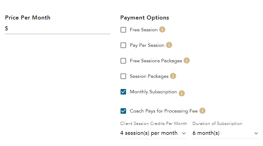Screen dimensions: 263x146
Task: Open Pay Per Session info tooltip icon
Action: [169, 45]
